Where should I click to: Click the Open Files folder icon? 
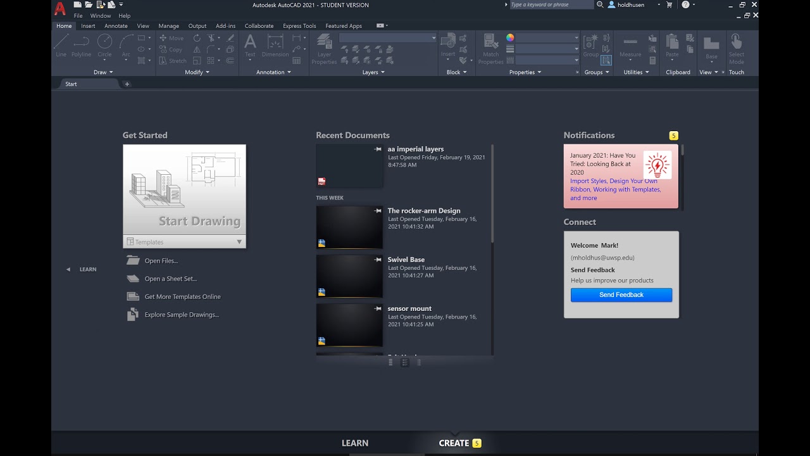click(x=132, y=260)
